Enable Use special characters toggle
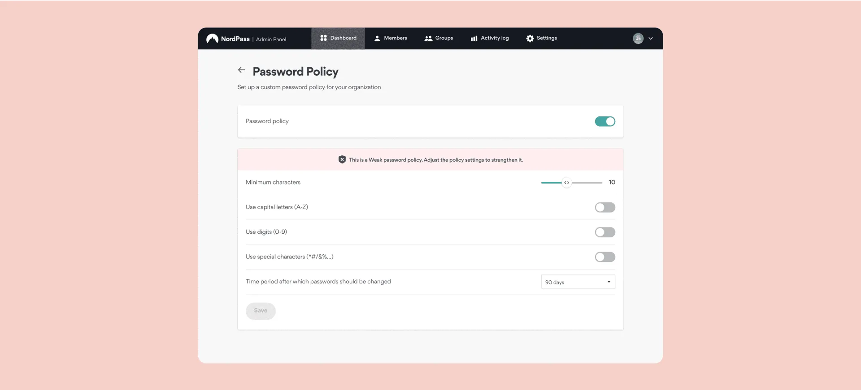This screenshot has height=390, width=861. click(605, 257)
